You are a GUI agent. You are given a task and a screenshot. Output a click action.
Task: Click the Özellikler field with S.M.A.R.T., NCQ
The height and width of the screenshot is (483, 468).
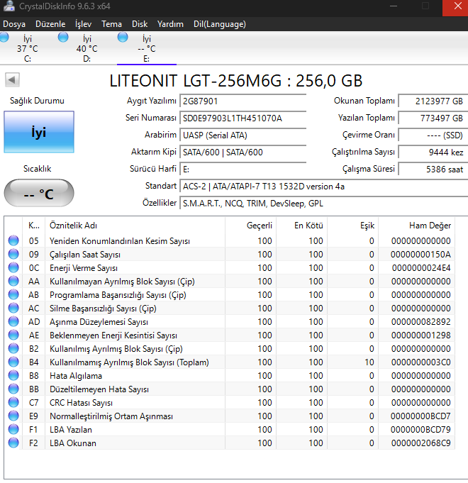pos(324,204)
